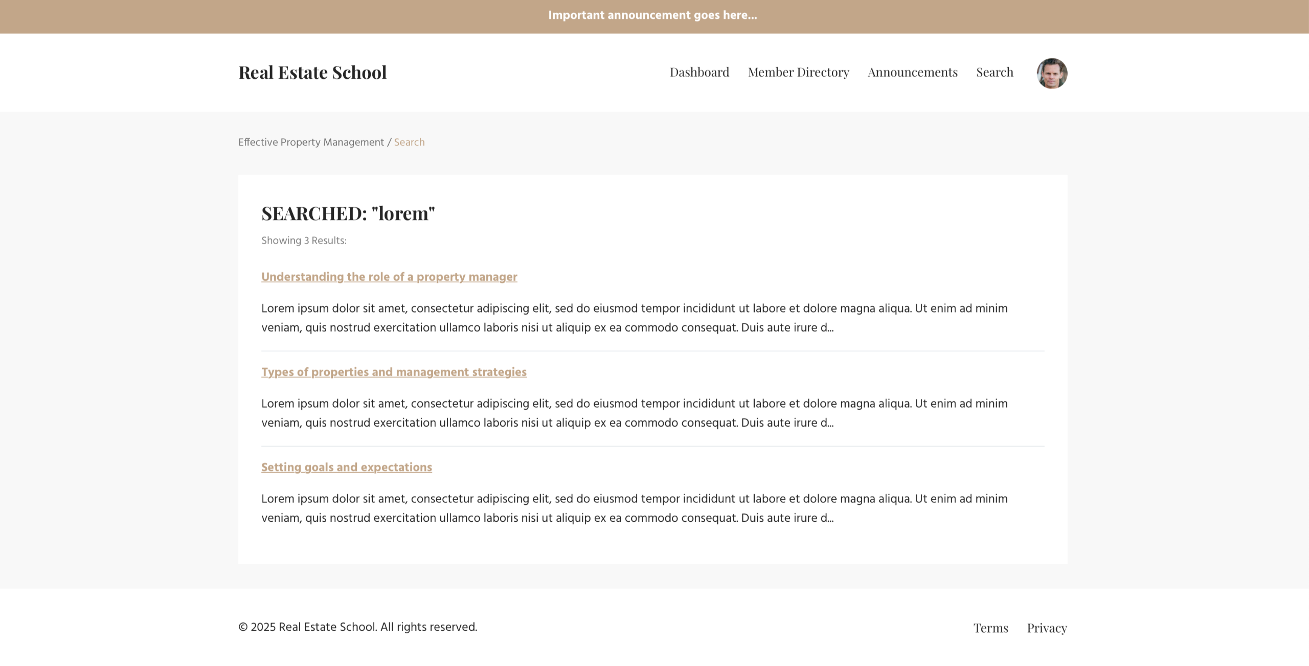Click the SEARCHED "lorem" heading
This screenshot has width=1309, height=666.
[x=348, y=213]
